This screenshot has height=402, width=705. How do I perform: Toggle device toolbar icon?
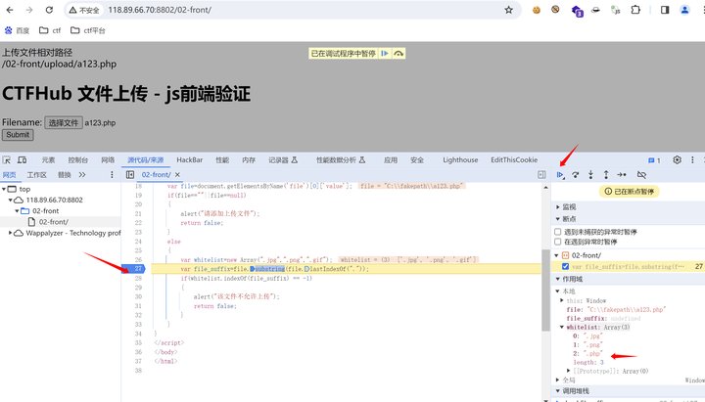[x=22, y=159]
